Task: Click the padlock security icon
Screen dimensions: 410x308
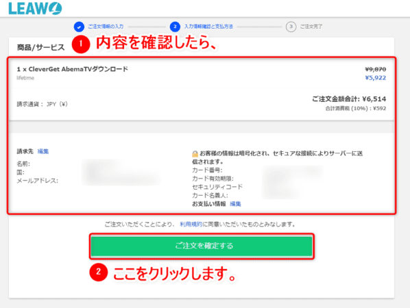Action: (195, 154)
